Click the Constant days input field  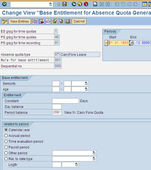pos(65,101)
